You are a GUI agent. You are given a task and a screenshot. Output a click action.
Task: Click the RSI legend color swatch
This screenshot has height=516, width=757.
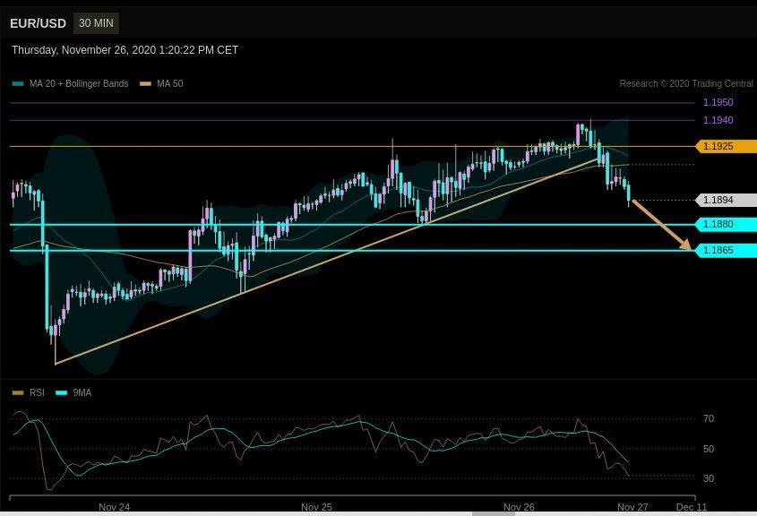click(x=18, y=393)
